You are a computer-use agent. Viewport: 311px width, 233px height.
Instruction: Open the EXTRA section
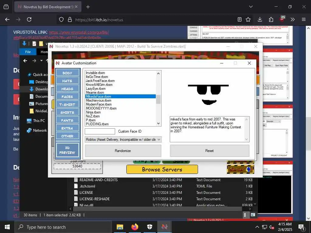(x=67, y=128)
